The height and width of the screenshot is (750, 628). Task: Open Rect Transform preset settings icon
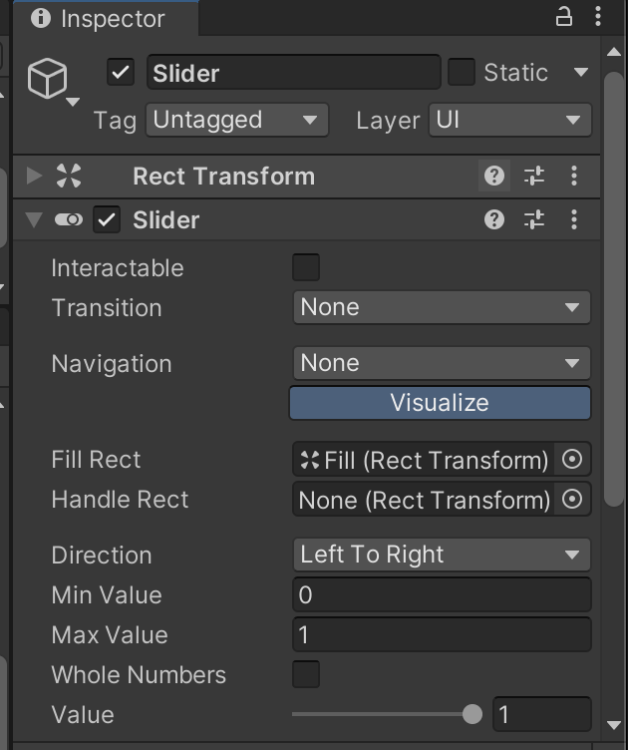[534, 177]
